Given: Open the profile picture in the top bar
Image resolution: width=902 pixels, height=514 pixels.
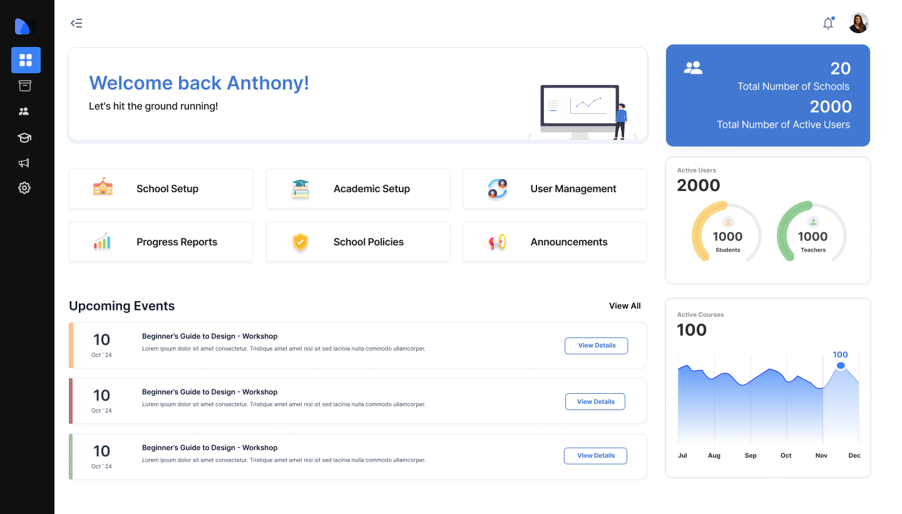Looking at the screenshot, I should pos(858,23).
